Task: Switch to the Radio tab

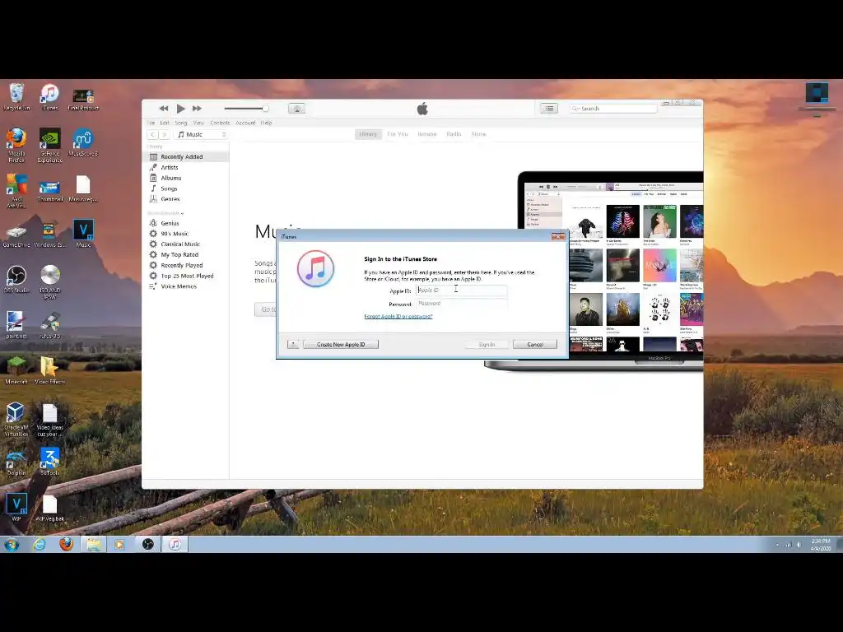Action: point(454,134)
